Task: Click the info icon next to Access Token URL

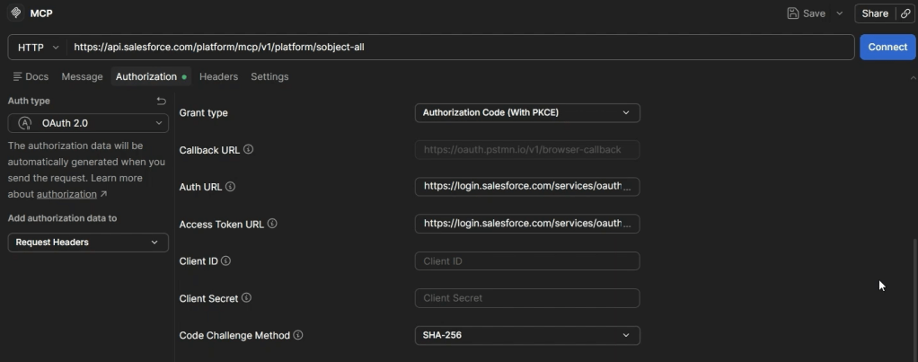Action: pyautogui.click(x=272, y=223)
